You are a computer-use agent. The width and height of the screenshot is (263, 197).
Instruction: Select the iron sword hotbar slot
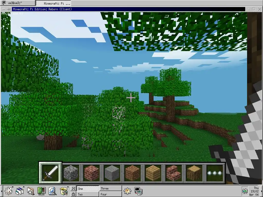(x=50, y=173)
